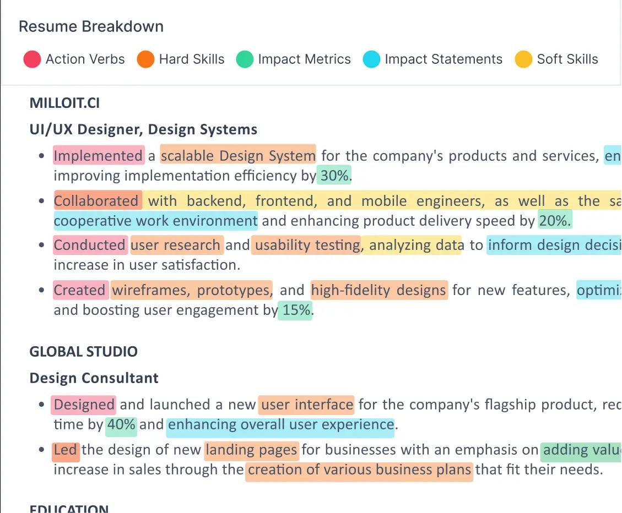The height and width of the screenshot is (513, 622).
Task: Click the highlighted word Collaborated
Action: 97,201
